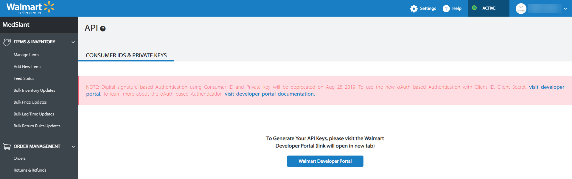The width and height of the screenshot is (572, 179).
Task: Click the Help question mark icon
Action: pos(446,9)
